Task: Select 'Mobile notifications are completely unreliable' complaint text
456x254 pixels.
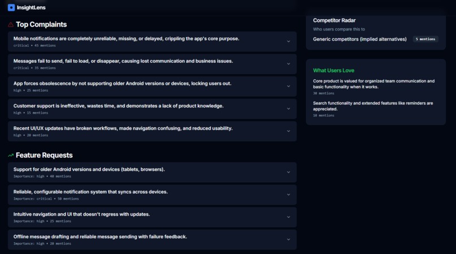Action: pyautogui.click(x=126, y=38)
